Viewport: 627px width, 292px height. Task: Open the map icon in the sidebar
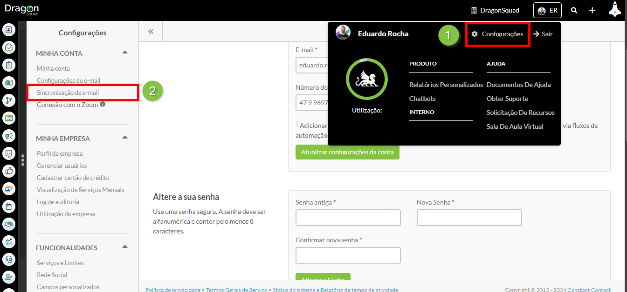pos(9,83)
